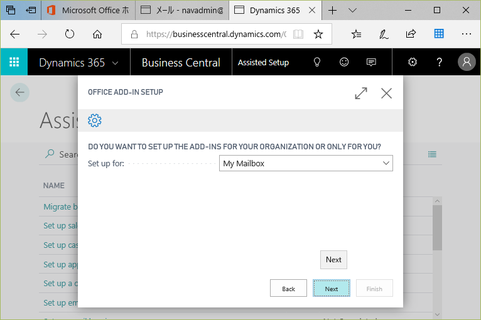Open the user account avatar
Viewport: 481px width, 320px height.
(x=467, y=62)
